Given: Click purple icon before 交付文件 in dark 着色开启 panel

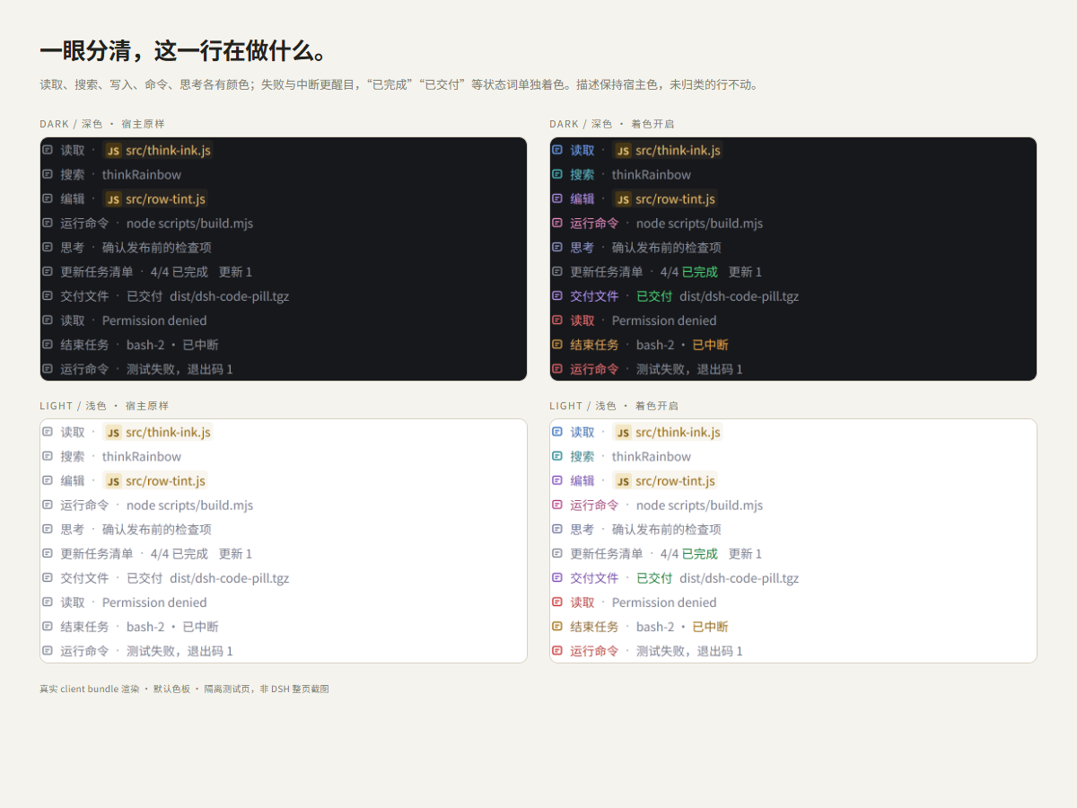Looking at the screenshot, I should (557, 295).
